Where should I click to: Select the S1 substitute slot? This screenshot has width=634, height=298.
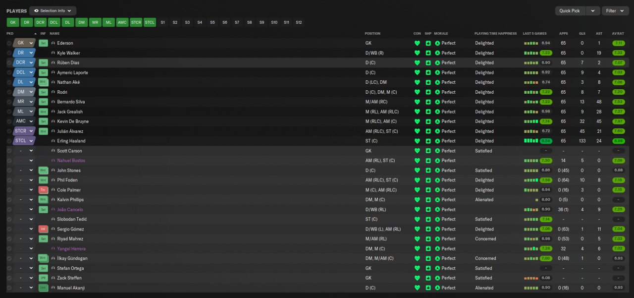(162, 22)
